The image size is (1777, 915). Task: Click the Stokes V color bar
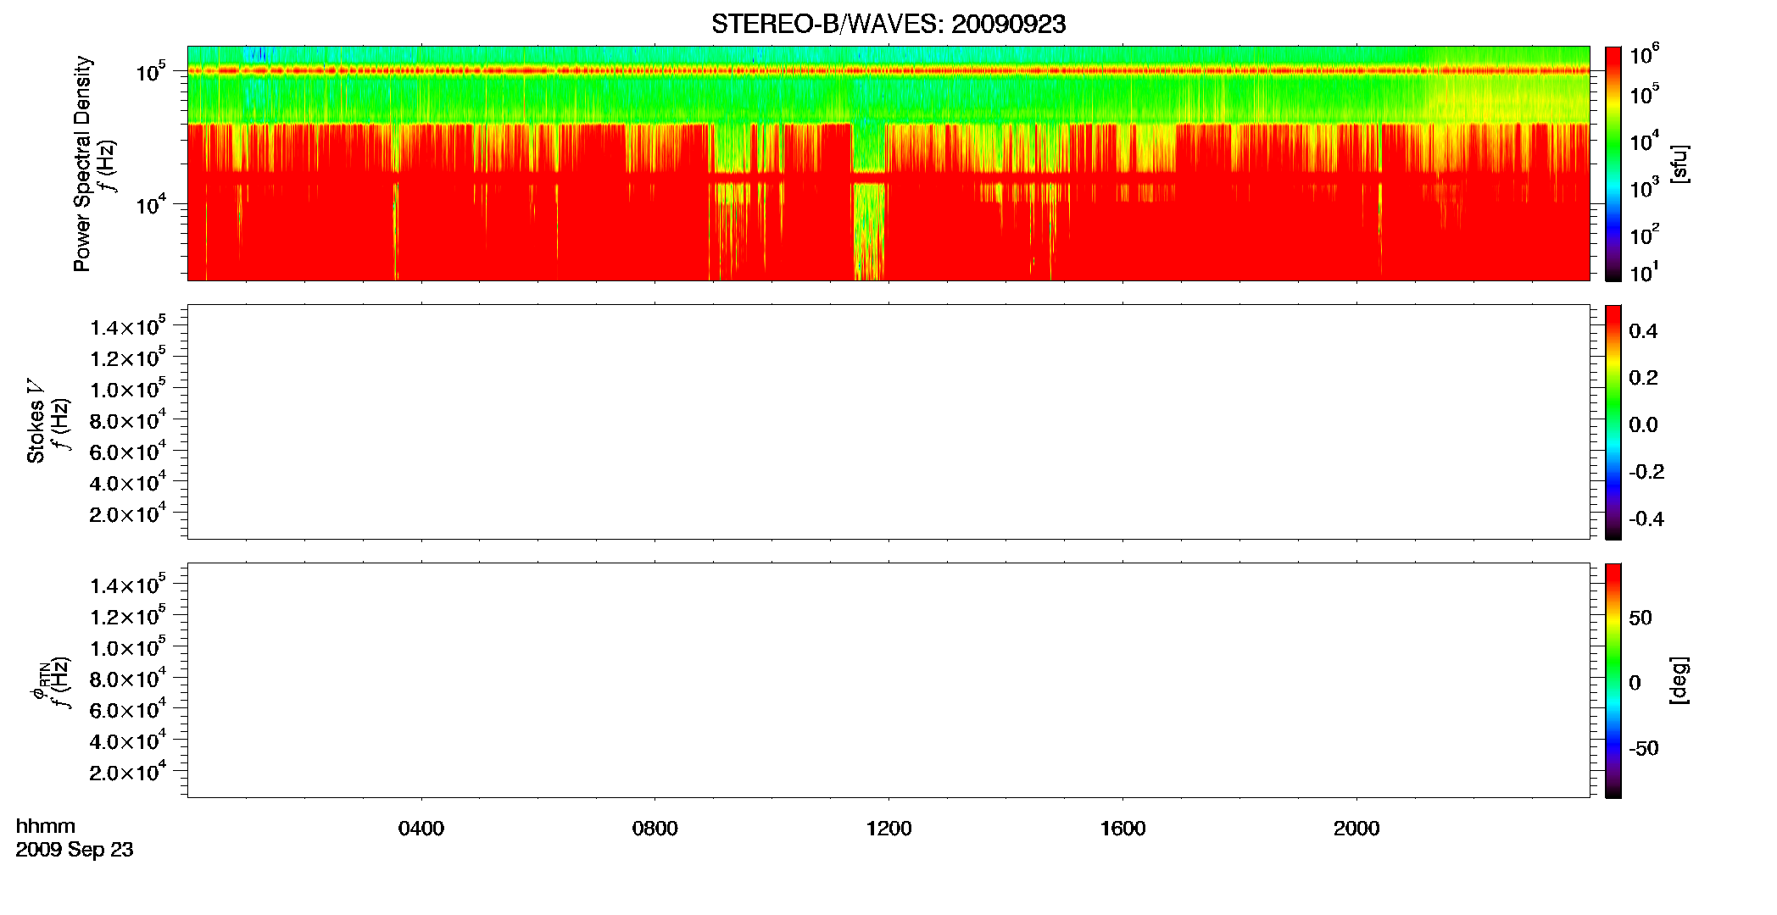coord(1613,422)
